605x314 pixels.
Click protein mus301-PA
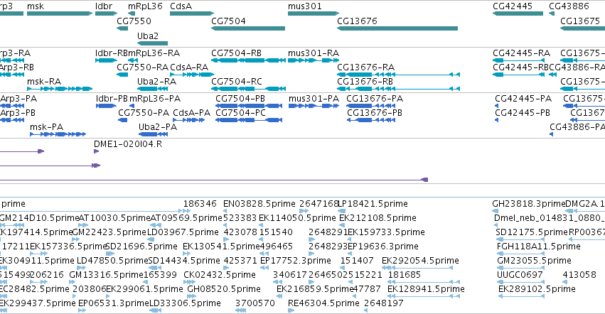tap(314, 106)
